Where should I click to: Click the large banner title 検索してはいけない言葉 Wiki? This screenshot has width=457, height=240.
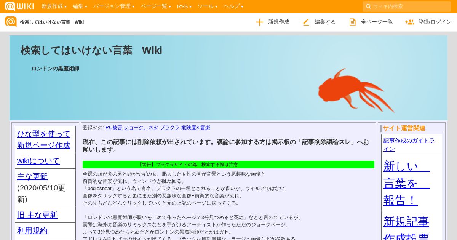click(91, 50)
